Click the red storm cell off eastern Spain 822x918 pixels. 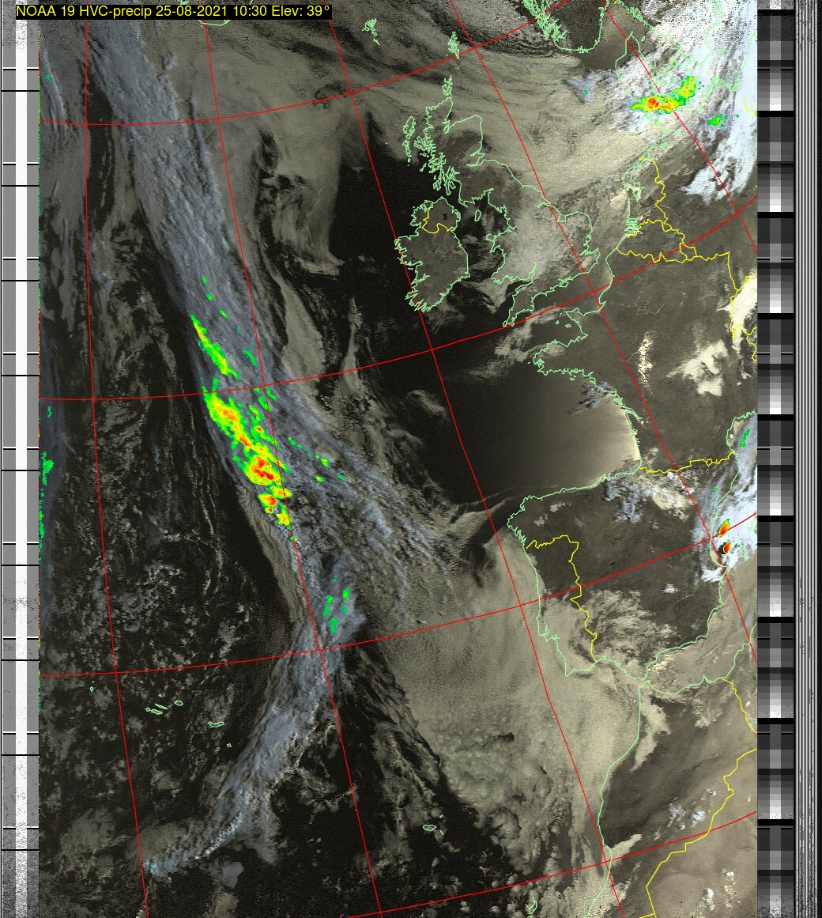(x=724, y=542)
